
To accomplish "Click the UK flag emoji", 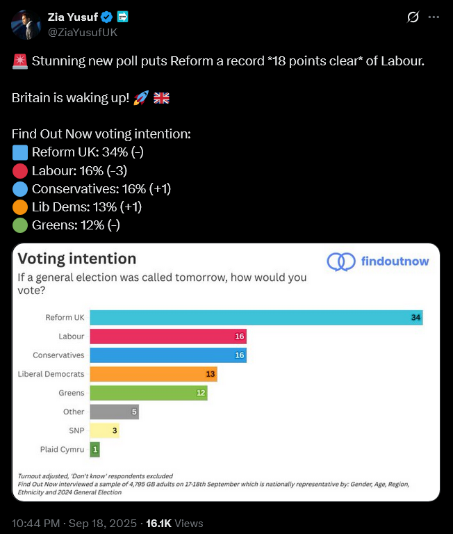I will pyautogui.click(x=161, y=98).
